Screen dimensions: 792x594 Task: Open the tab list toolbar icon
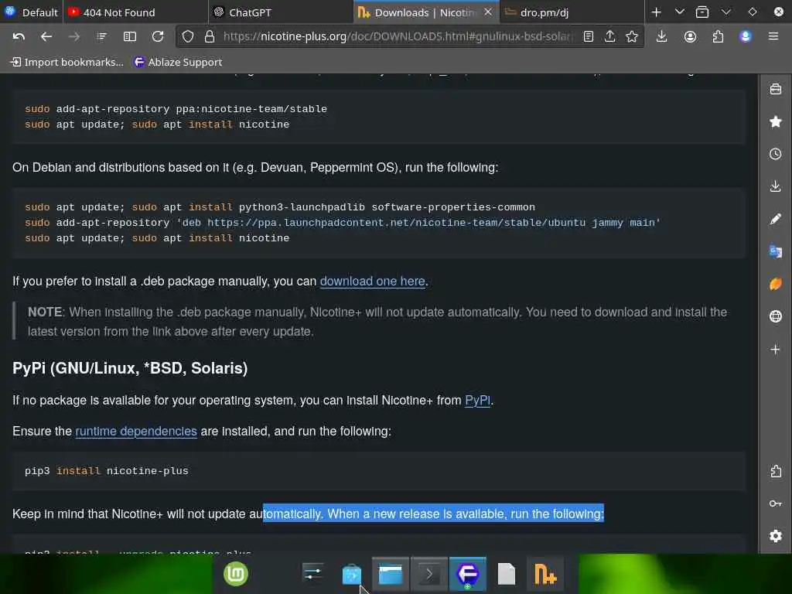coord(101,36)
